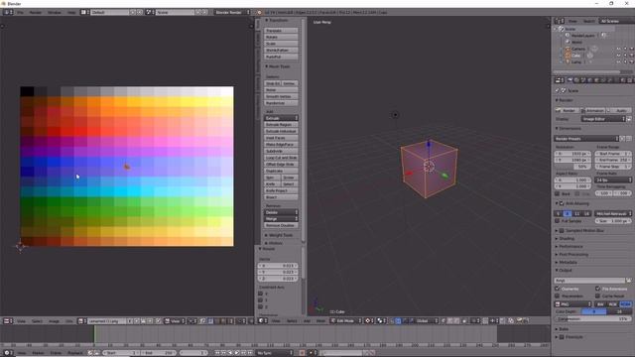The width and height of the screenshot is (635, 357).
Task: Click the Subdivide button
Action: coord(281,151)
